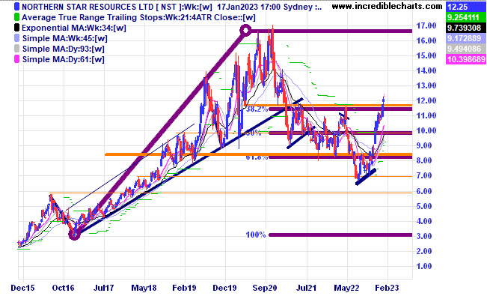Viewport: 487px width, 296px height.
Task: Click the 12.25 last price value box
Action: (465, 7)
